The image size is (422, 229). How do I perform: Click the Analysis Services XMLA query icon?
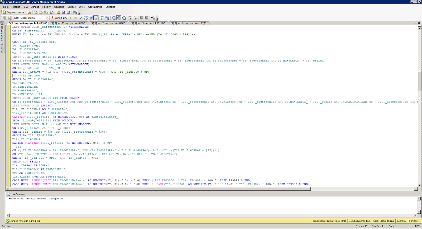(x=46, y=12)
